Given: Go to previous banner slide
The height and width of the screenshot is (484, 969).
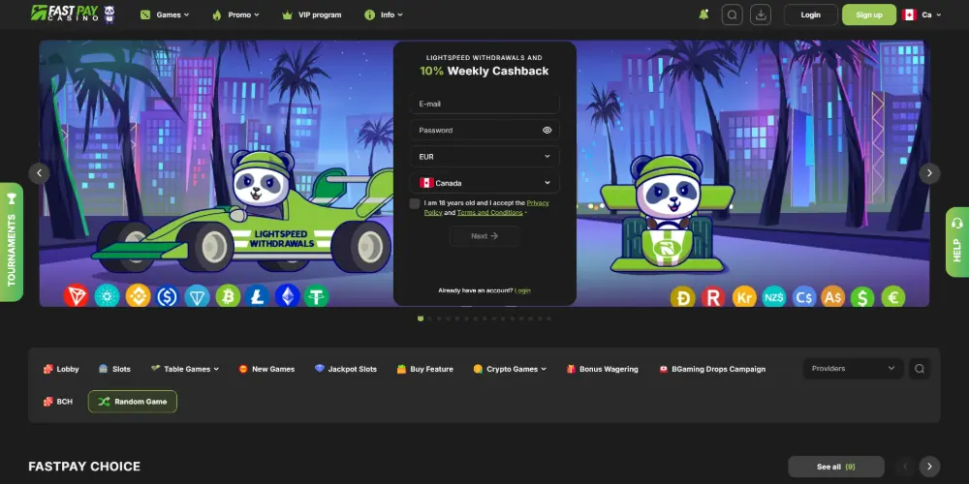Looking at the screenshot, I should tap(40, 173).
